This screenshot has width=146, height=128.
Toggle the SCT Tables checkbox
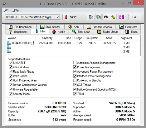pos(75,85)
